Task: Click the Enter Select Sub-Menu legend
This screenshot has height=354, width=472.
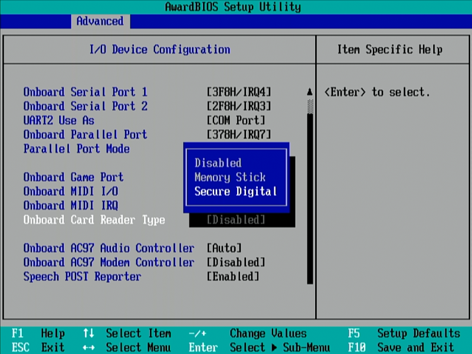Action: coord(260,348)
